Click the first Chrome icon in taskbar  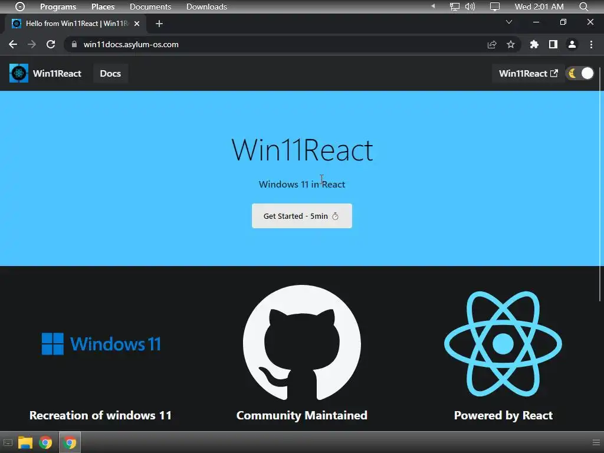click(x=45, y=442)
